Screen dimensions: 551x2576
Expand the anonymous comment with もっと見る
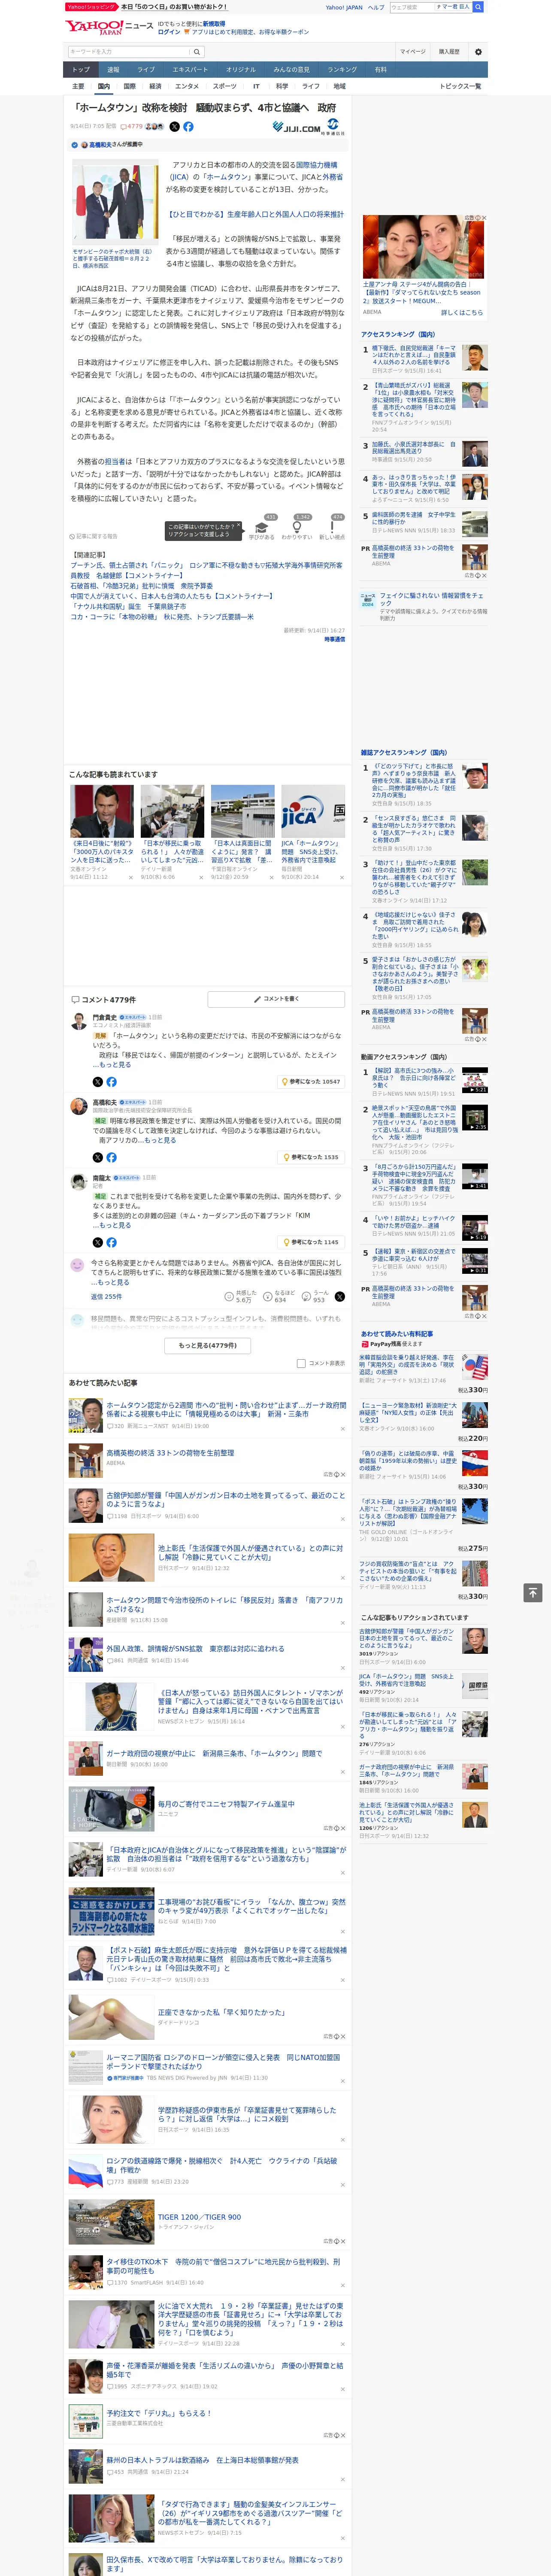(113, 1282)
